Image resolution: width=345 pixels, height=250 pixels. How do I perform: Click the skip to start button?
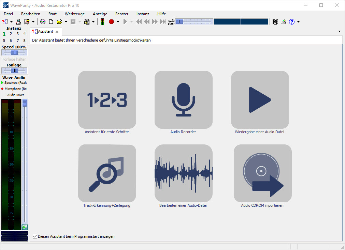pyautogui.click(x=139, y=22)
